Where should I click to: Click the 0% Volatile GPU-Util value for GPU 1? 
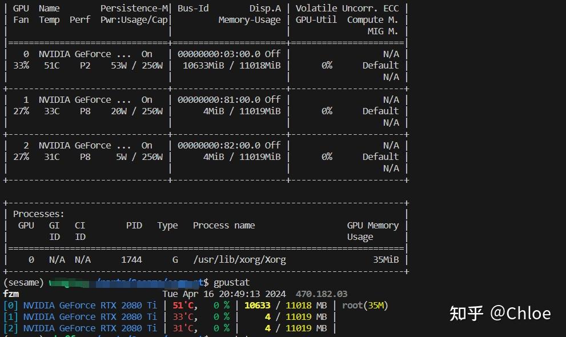pos(327,111)
